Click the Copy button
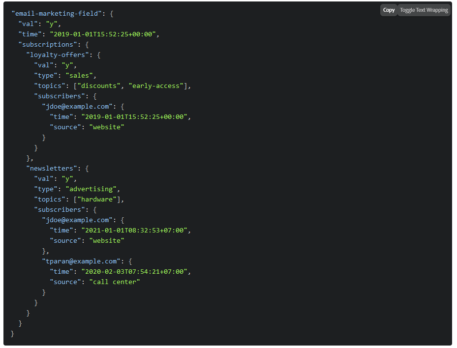 pos(389,10)
